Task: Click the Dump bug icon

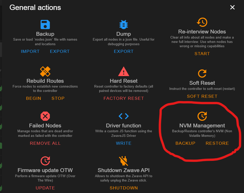Action: [x=124, y=25]
